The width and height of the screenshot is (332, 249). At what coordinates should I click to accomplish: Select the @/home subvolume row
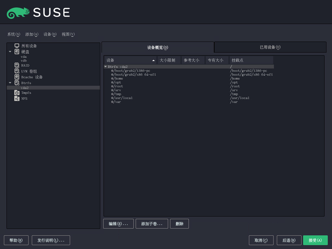click(x=117, y=79)
